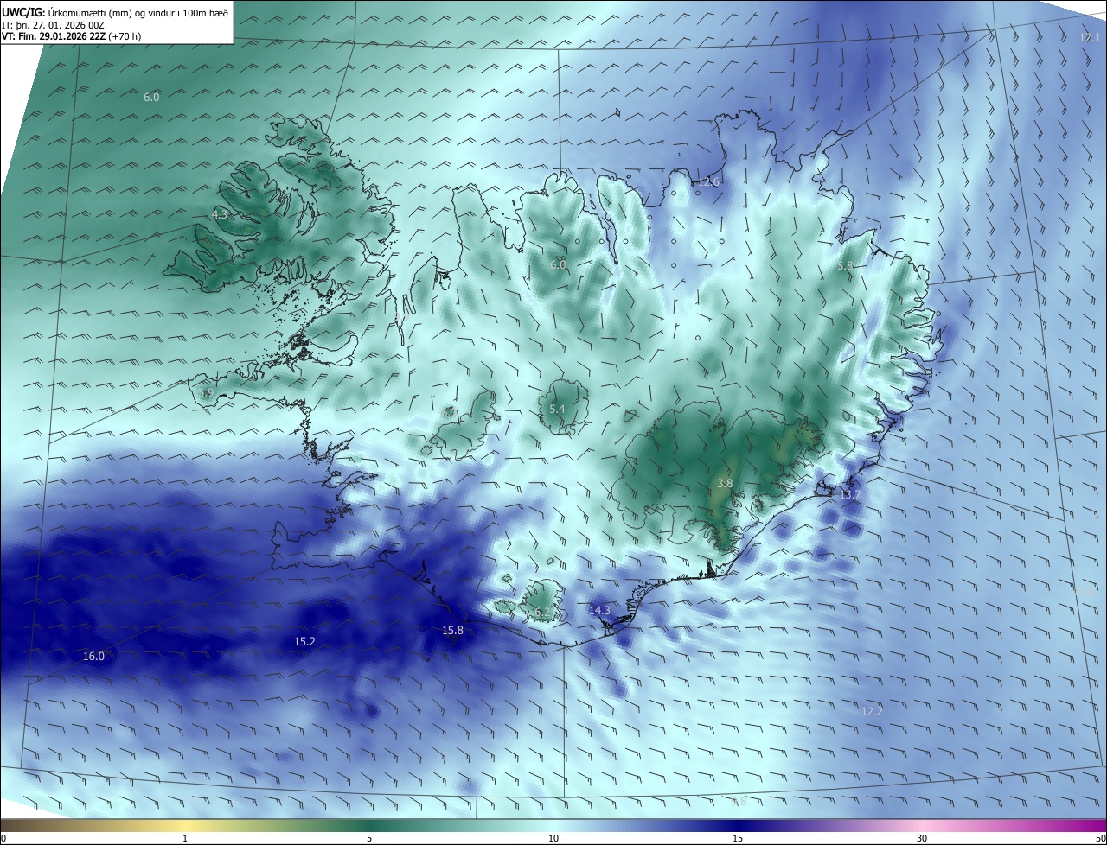The width and height of the screenshot is (1107, 845).
Task: Click the '15' tick label on the color scale
Action: pos(738,838)
